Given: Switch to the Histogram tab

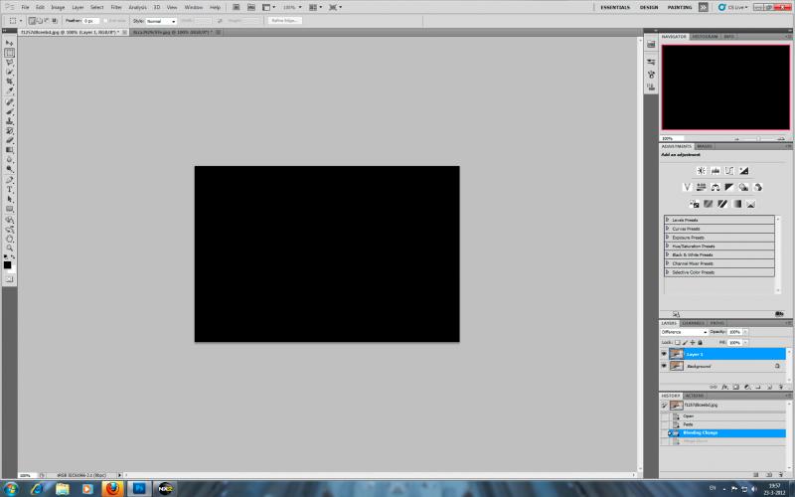Looking at the screenshot, I should (x=705, y=37).
